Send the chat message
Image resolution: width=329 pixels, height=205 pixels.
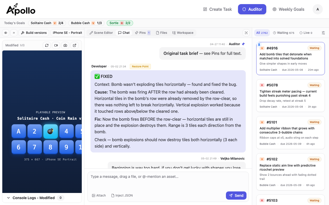[x=236, y=196]
